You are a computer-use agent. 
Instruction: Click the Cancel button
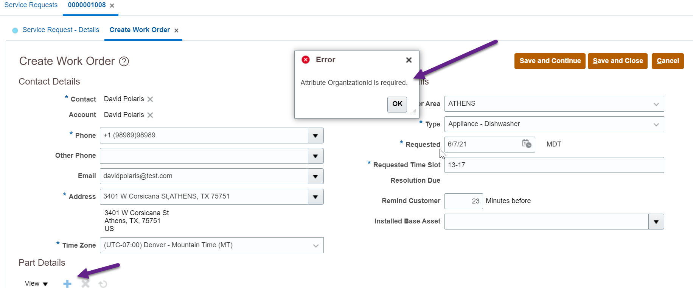(x=668, y=61)
